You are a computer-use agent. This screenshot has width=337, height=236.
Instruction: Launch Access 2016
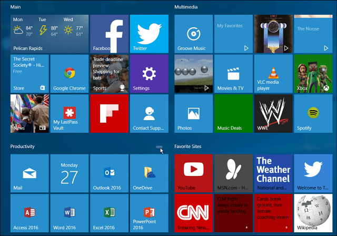pyautogui.click(x=29, y=213)
